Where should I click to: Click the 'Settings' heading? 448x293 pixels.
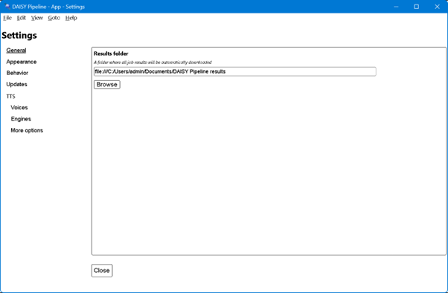point(19,36)
